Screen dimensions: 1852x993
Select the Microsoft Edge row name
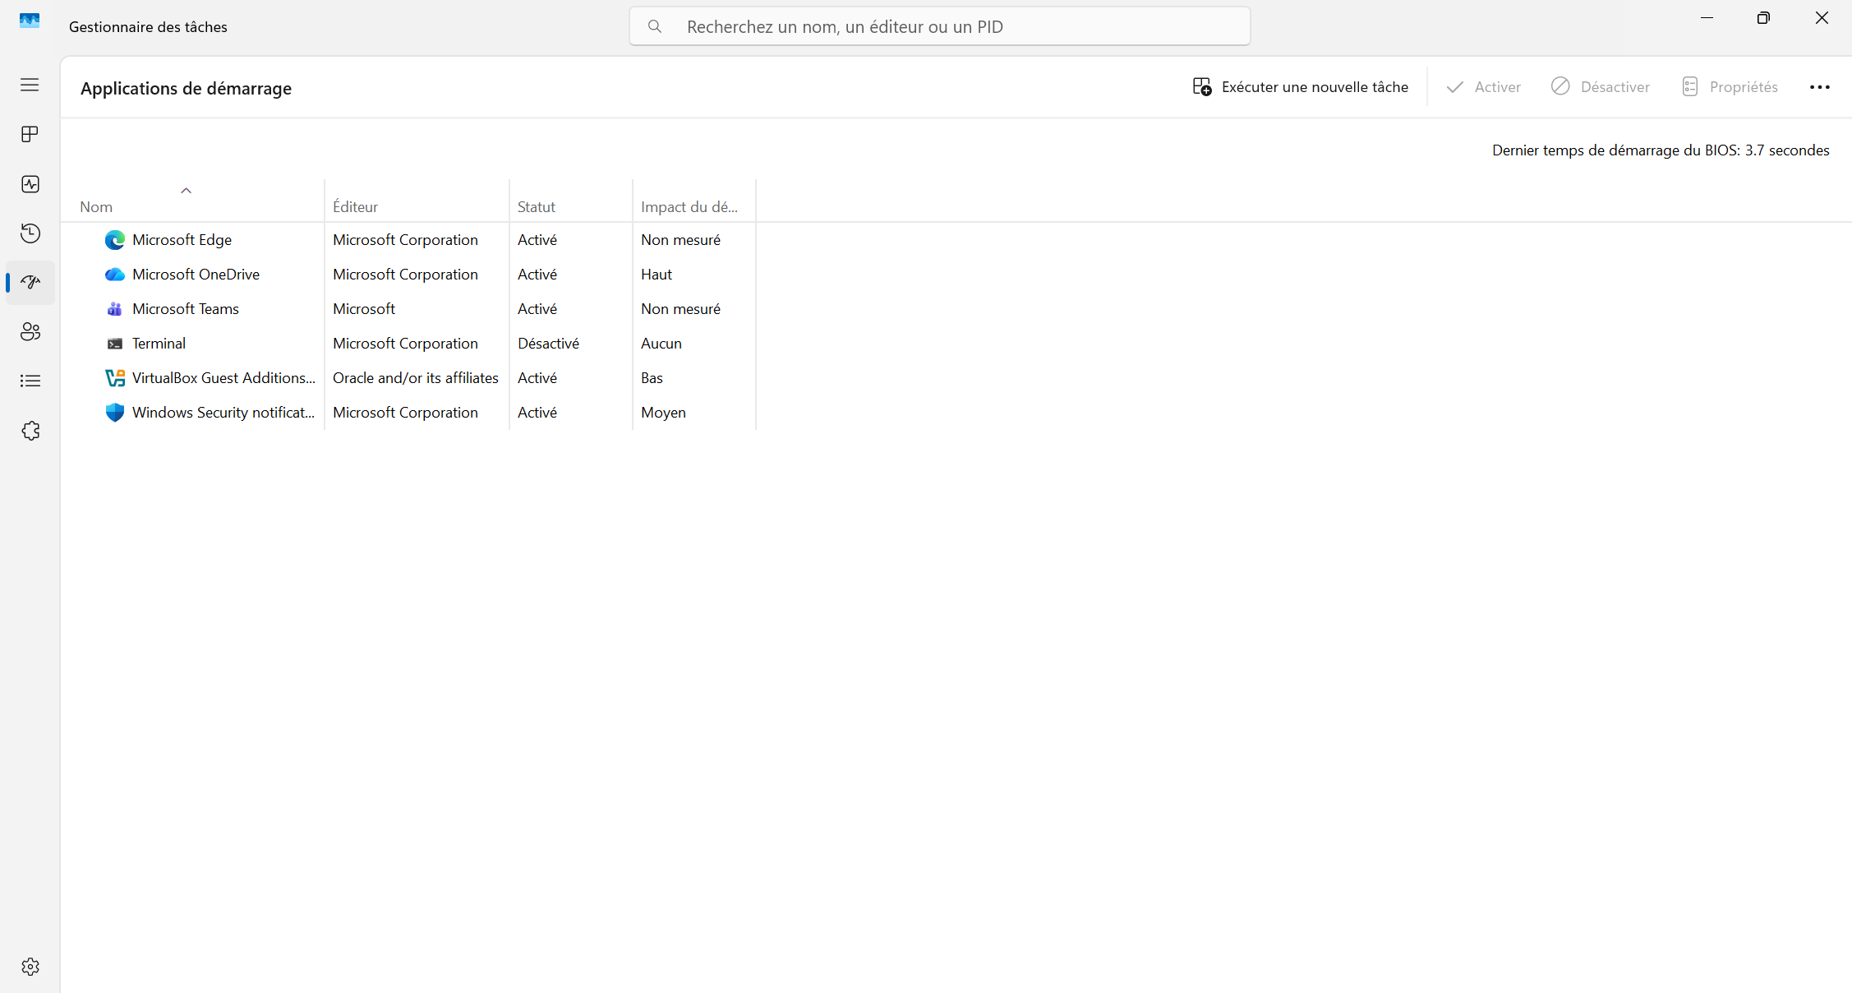point(182,240)
